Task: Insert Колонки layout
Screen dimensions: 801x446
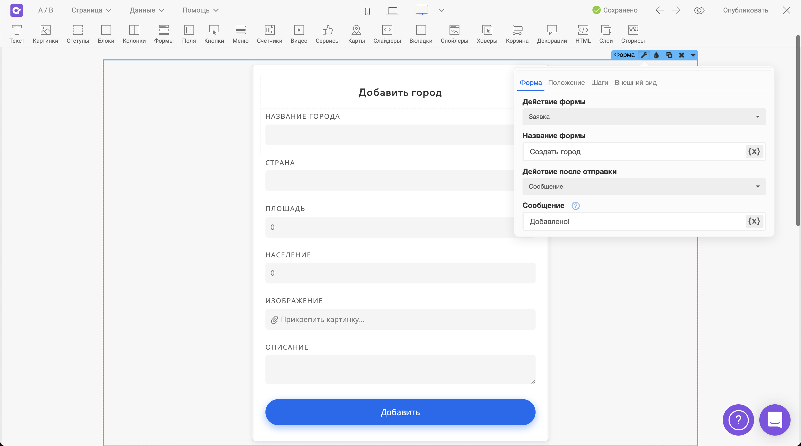Action: 134,34
